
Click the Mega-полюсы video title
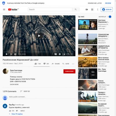[x=104, y=59]
